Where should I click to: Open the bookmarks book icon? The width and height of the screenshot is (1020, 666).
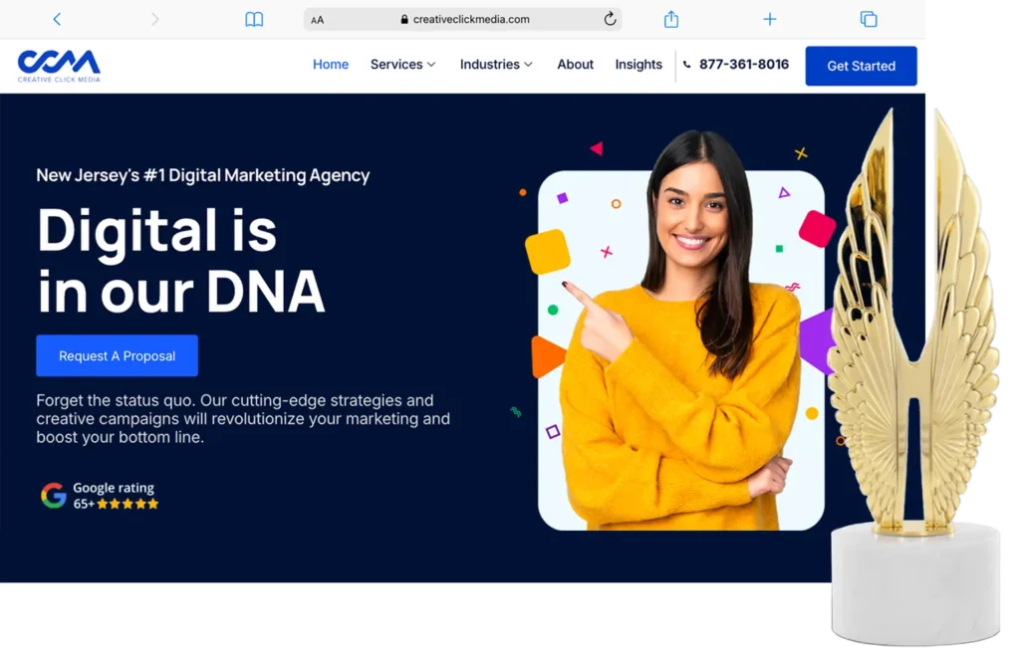point(254,20)
